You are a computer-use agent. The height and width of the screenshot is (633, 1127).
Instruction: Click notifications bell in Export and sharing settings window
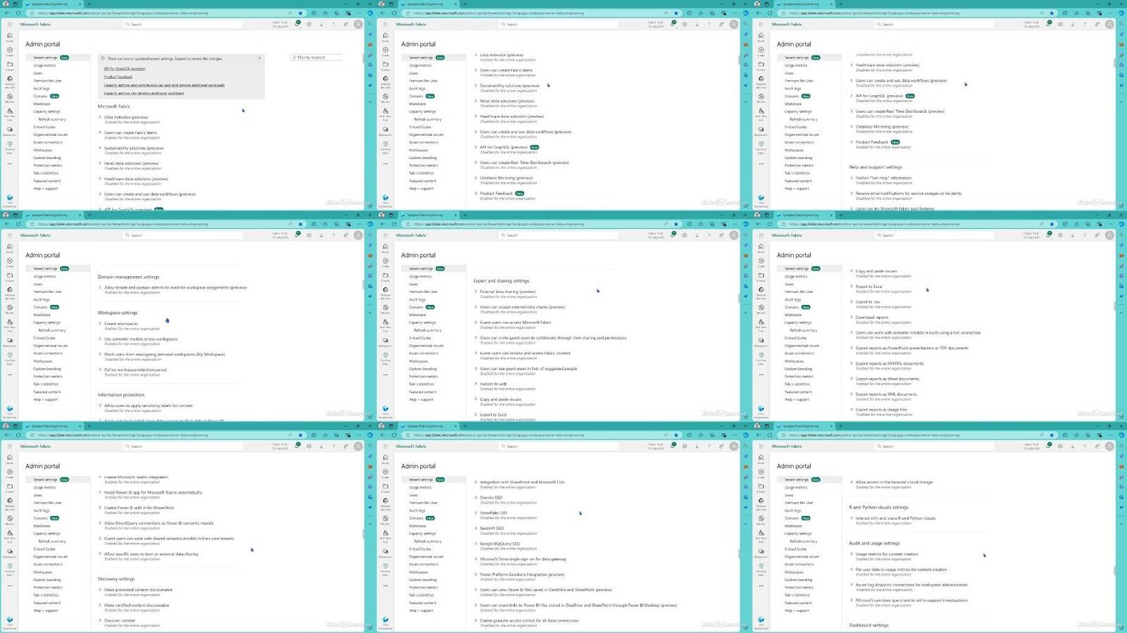[x=673, y=234]
